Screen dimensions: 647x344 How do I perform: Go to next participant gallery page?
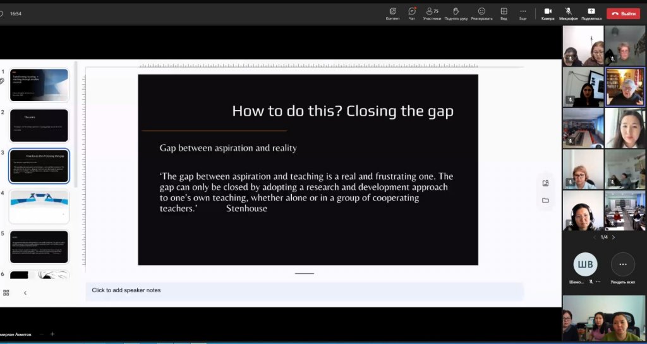(613, 237)
